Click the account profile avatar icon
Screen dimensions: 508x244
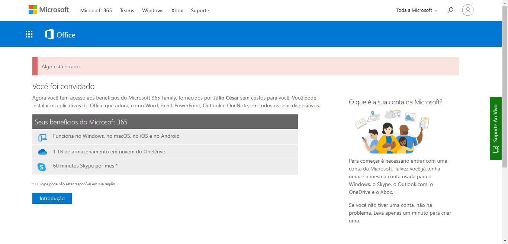[x=467, y=10]
